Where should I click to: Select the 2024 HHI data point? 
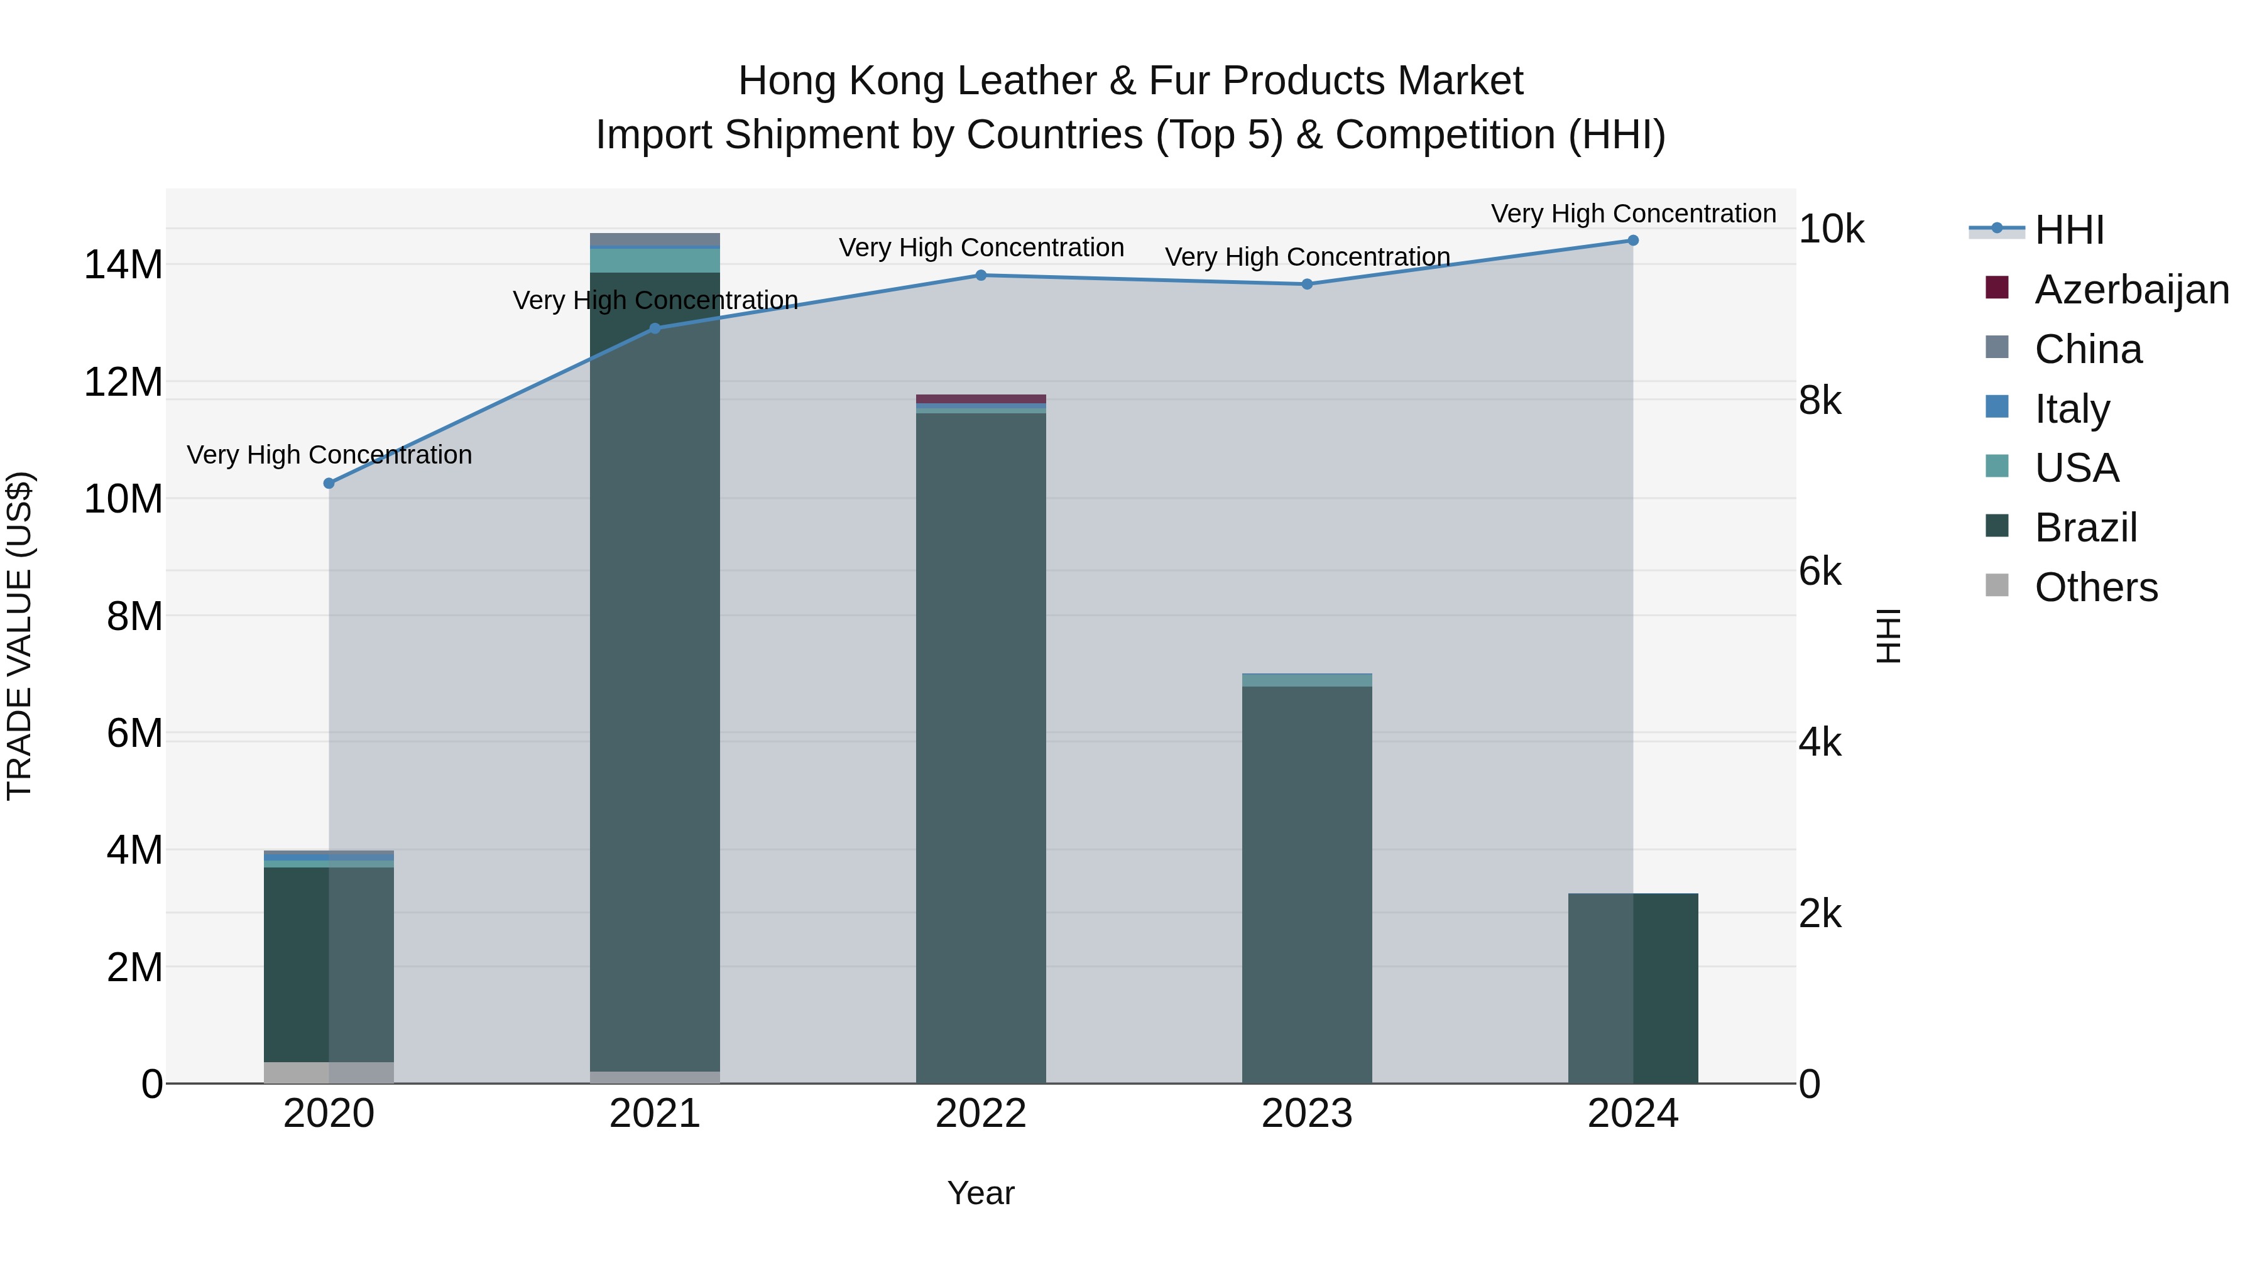(x=1633, y=241)
